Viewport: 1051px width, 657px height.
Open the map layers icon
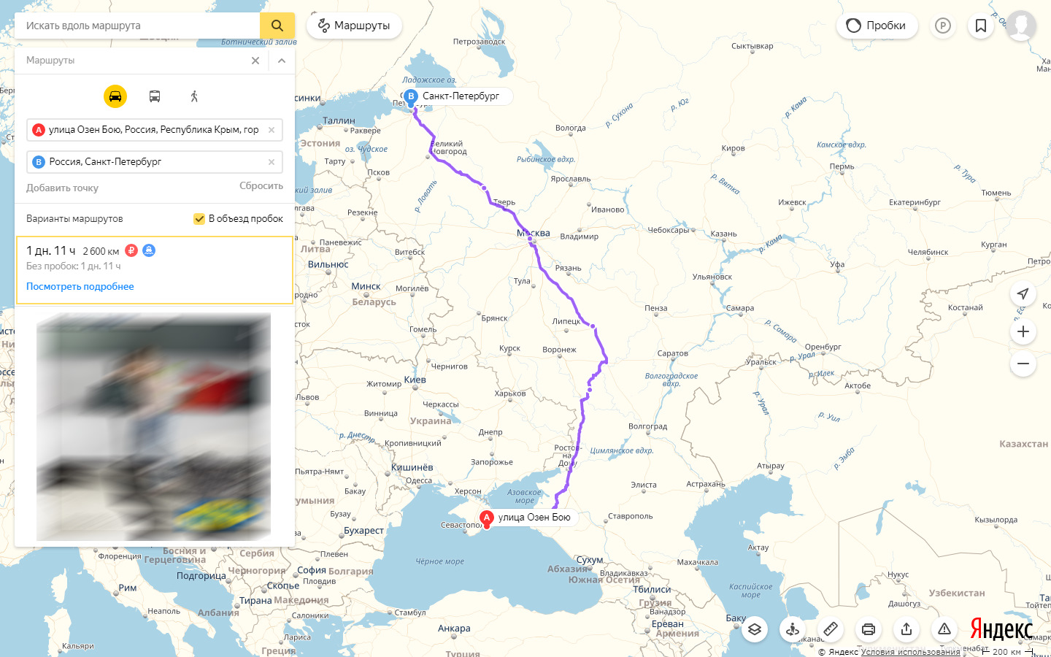coord(755,629)
